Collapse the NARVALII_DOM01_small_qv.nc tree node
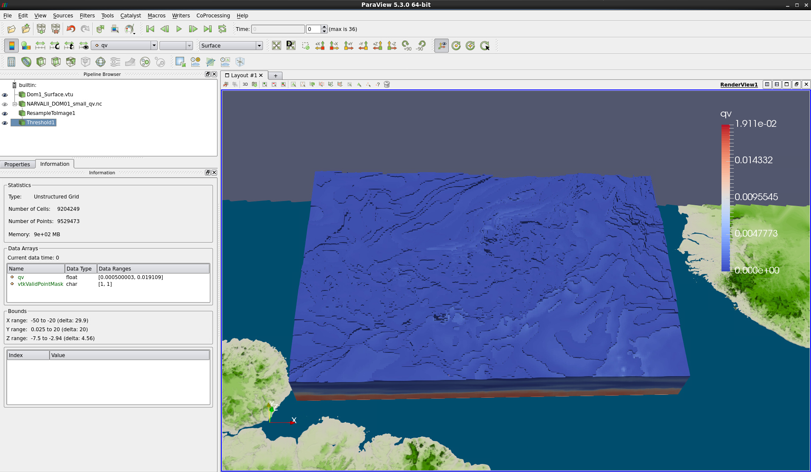The image size is (811, 472). (14, 104)
